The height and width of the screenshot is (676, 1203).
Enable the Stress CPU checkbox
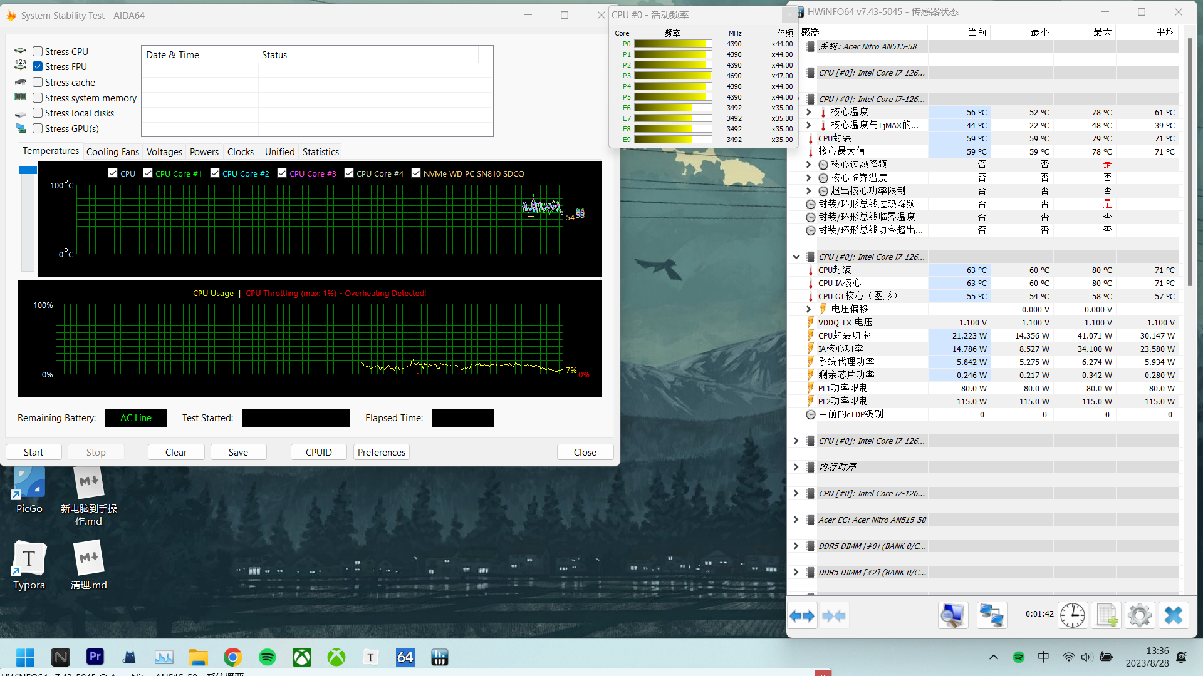point(38,51)
